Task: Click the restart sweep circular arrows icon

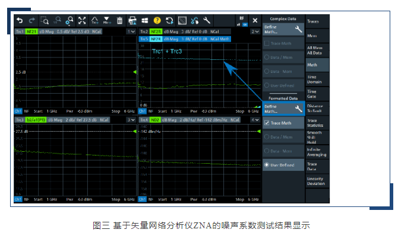Action: click(170, 21)
